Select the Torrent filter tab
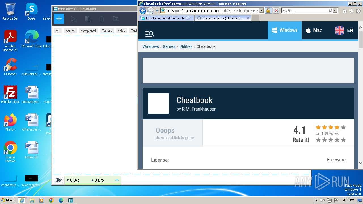 click(x=107, y=31)
